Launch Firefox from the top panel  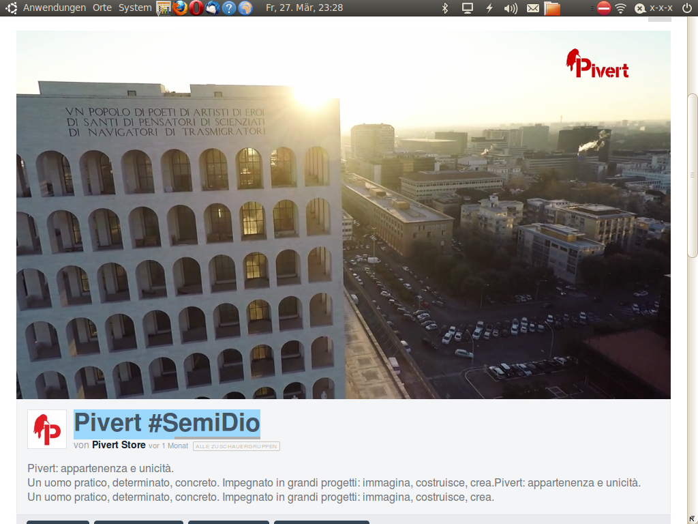click(x=180, y=8)
